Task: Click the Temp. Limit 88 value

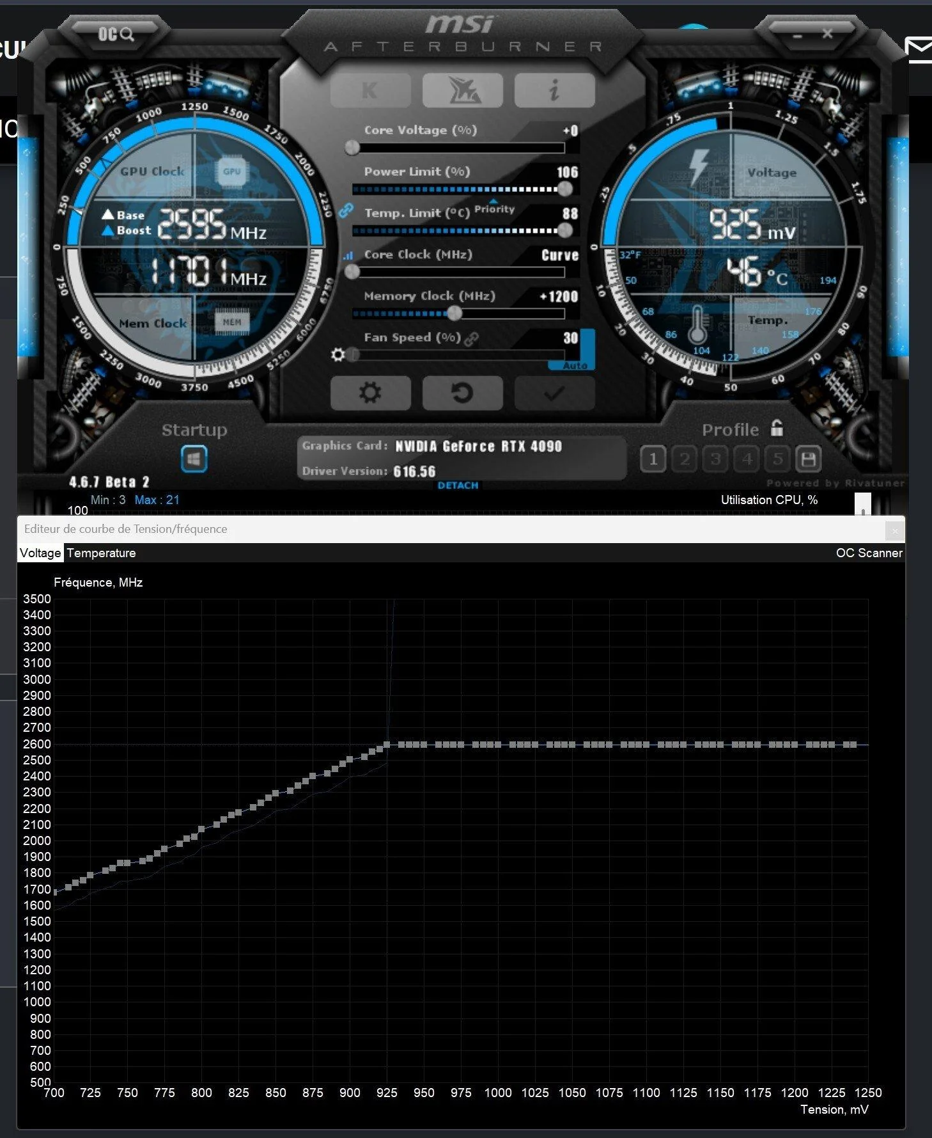Action: (x=570, y=214)
